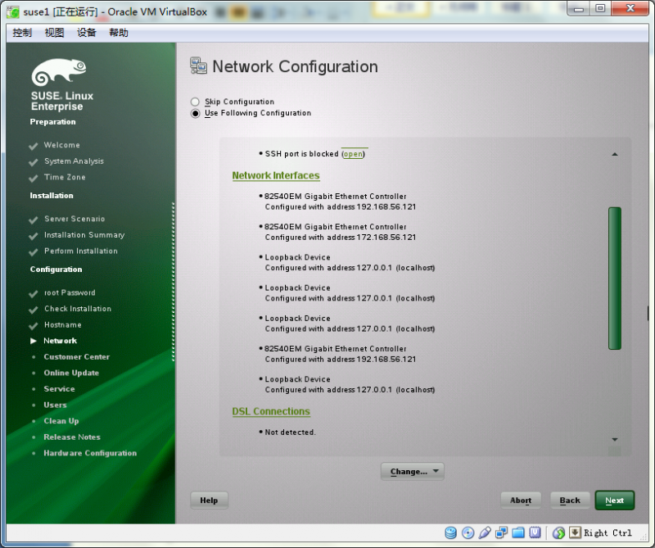Click the shared folders status icon

click(x=517, y=532)
